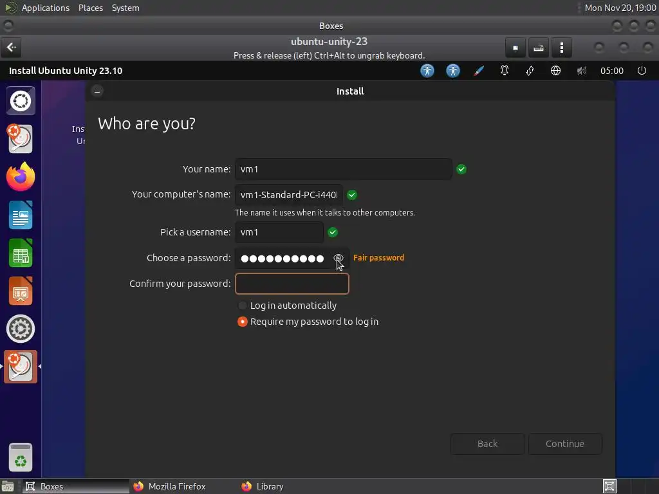
Task: Open the Boxes keyboard shortcuts button
Action: click(x=539, y=48)
